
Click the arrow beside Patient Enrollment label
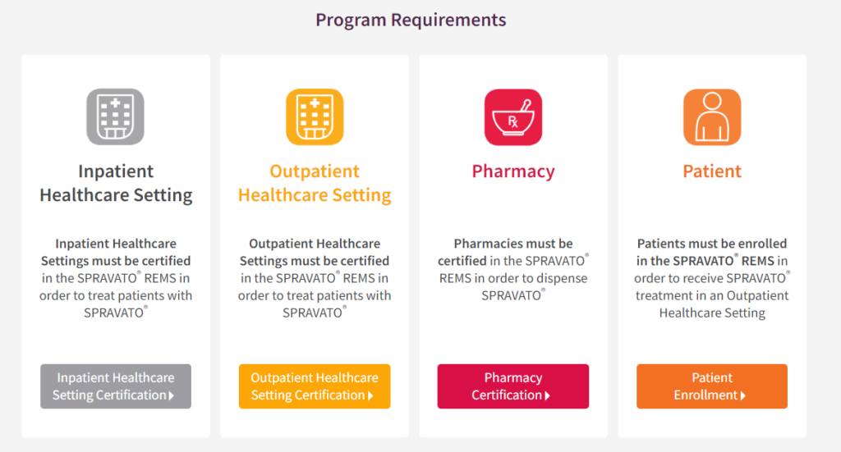pos(743,396)
